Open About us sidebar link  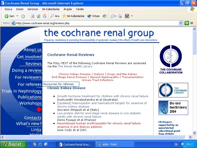click(33, 50)
